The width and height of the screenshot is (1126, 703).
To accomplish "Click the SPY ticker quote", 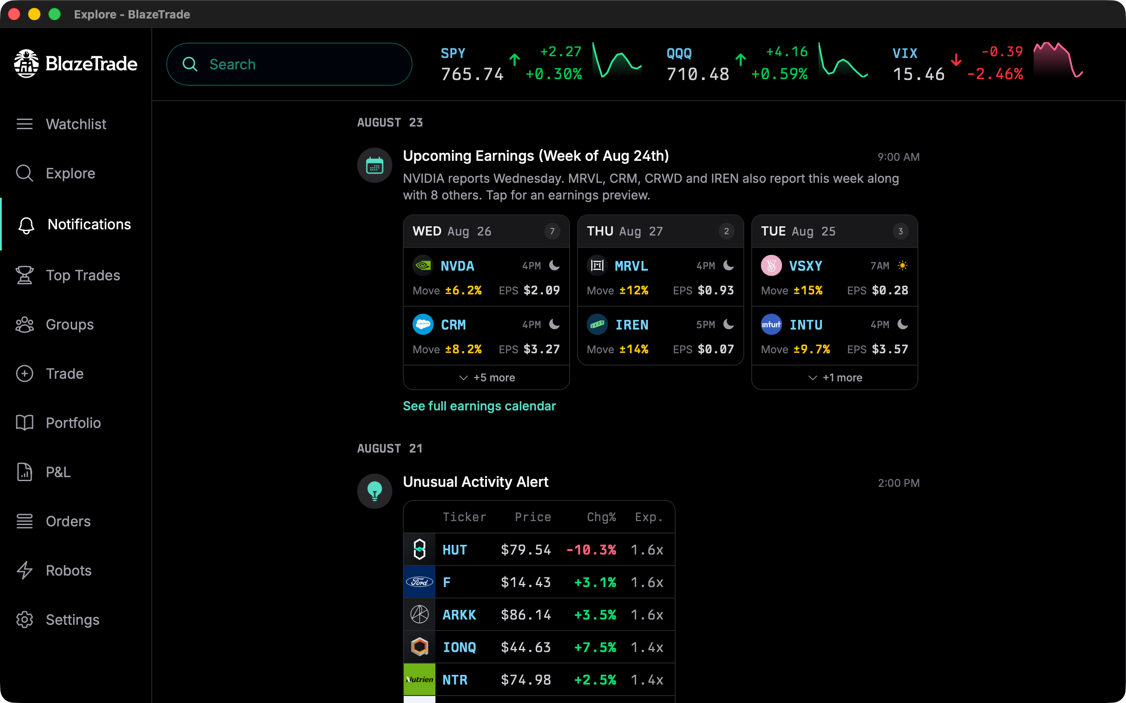I will click(x=512, y=64).
